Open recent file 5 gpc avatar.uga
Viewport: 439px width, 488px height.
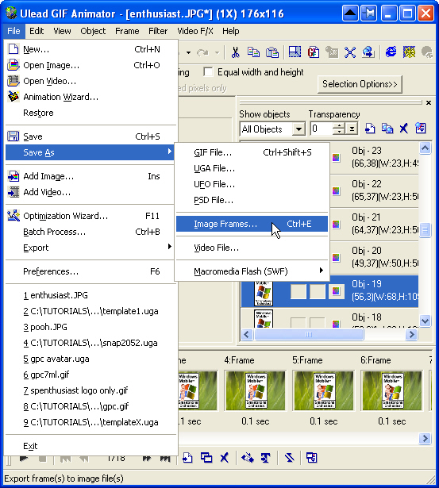[90, 359]
